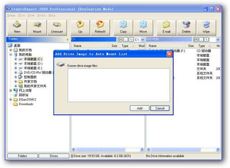Viewport: 230px width, 168px height.
Task: Expand 我的文档 tree node
Action: pos(11,50)
